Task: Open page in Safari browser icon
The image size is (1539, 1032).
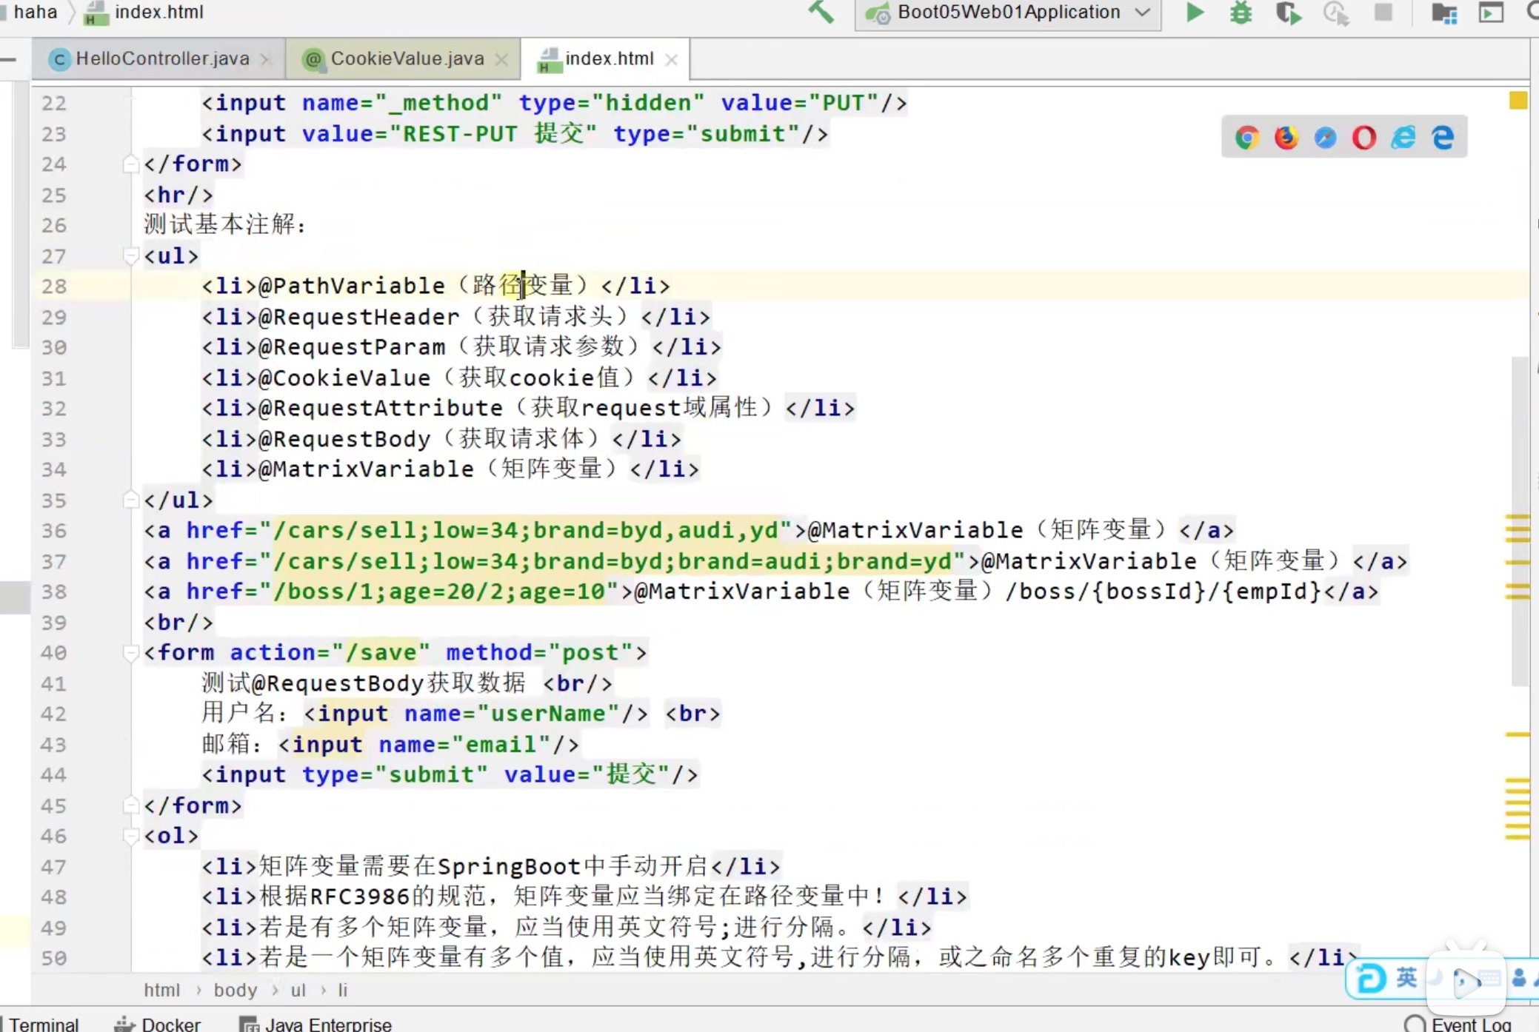Action: tap(1326, 137)
